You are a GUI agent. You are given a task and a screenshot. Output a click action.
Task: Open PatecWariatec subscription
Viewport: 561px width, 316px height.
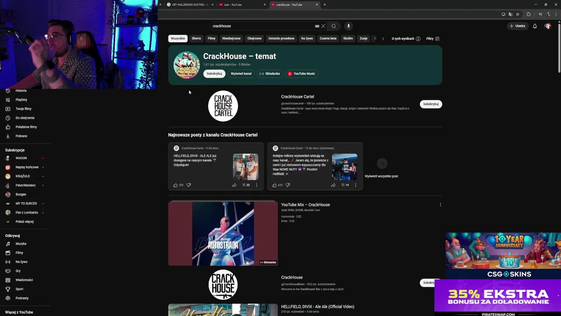pyautogui.click(x=25, y=185)
